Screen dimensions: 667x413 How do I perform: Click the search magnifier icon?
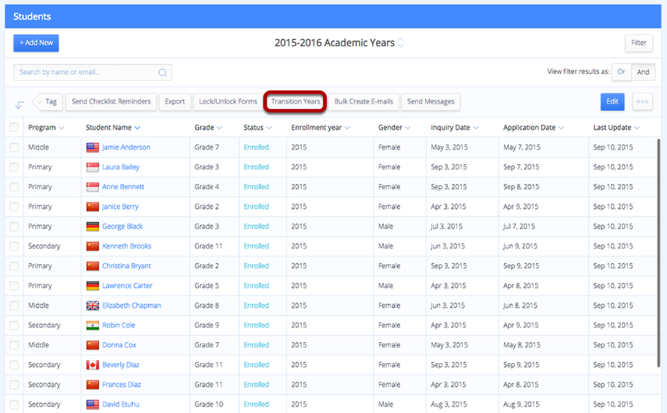click(162, 72)
